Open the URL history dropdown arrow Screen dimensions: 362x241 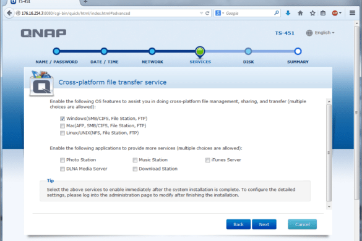coord(201,13)
